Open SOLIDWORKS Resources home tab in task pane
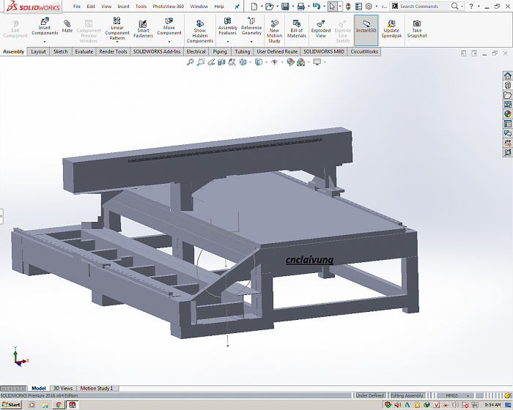513x410 pixels. (507, 76)
